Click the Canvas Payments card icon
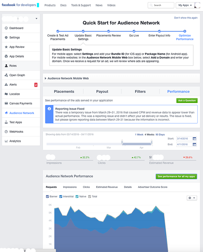203x252 pixels. pyautogui.click(x=6, y=103)
